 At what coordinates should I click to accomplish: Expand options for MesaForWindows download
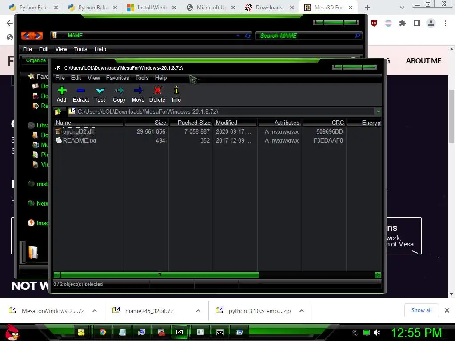(x=95, y=311)
